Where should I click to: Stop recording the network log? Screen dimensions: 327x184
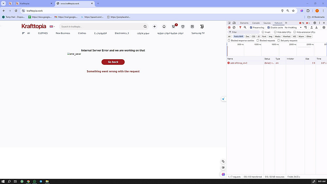pyautogui.click(x=229, y=28)
